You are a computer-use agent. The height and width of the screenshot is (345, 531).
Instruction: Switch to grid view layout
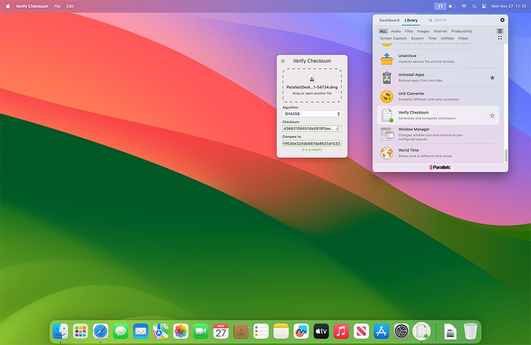pyautogui.click(x=500, y=37)
